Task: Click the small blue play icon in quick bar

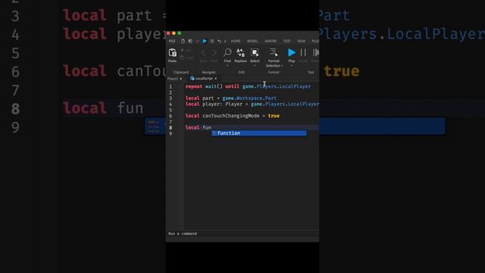Action: click(x=205, y=41)
